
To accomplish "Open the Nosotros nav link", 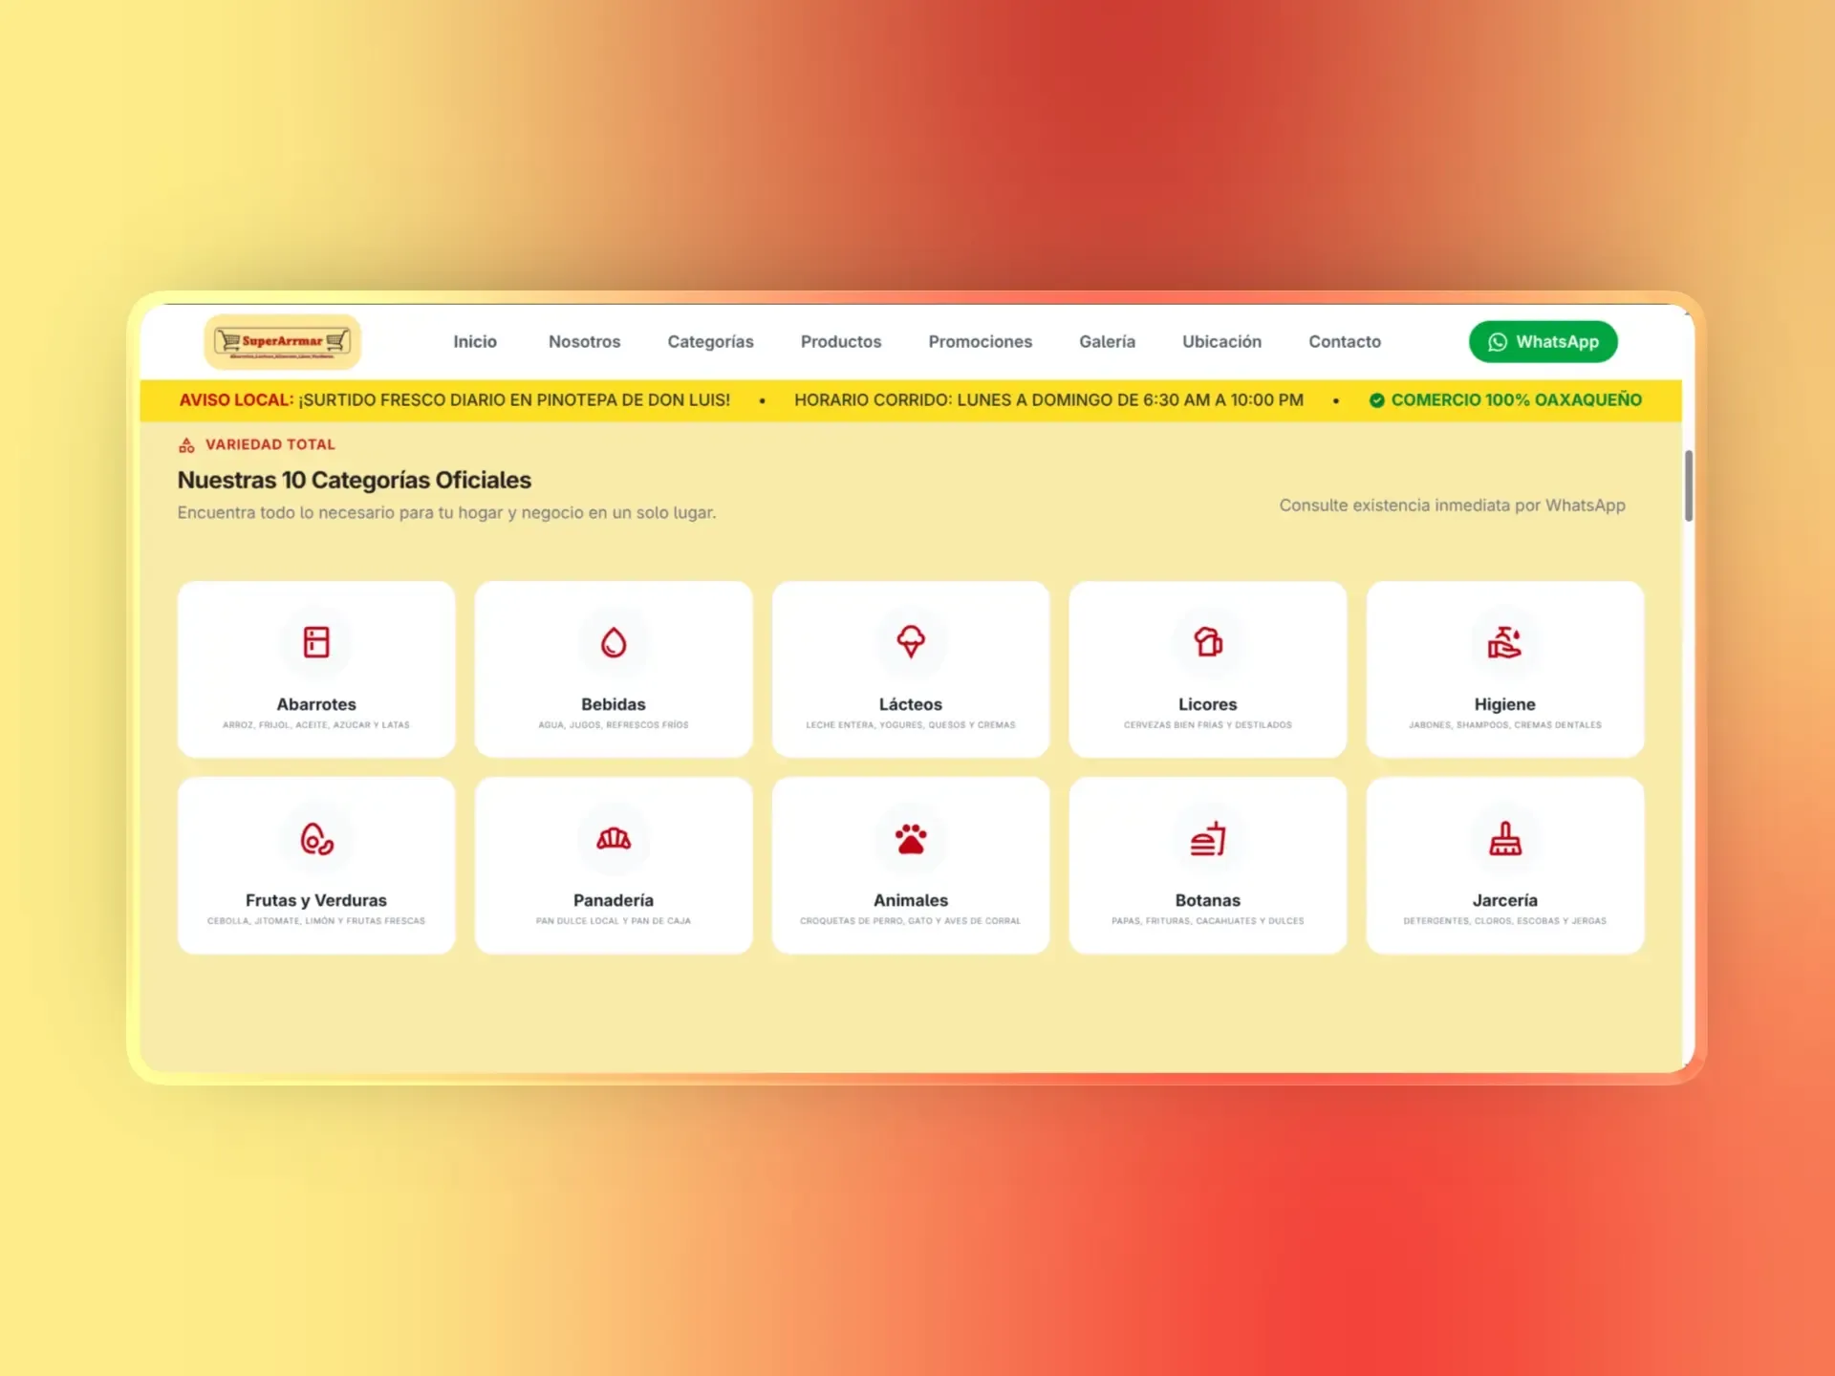I will [584, 341].
